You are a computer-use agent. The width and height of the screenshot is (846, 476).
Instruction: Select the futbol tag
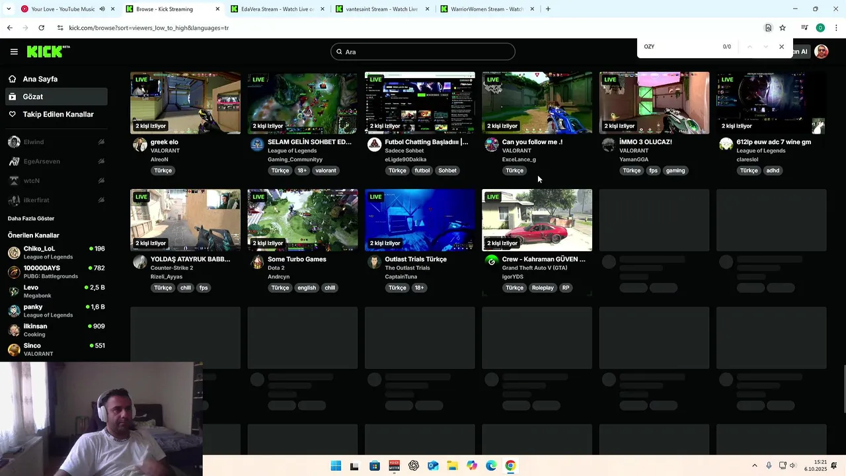pos(422,171)
